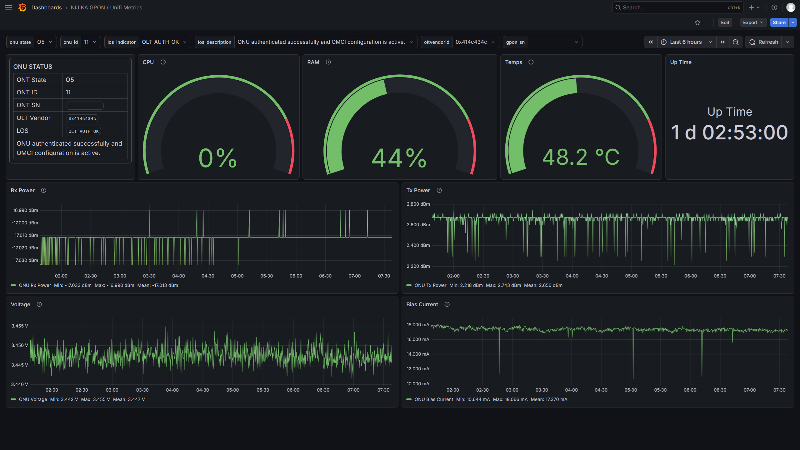This screenshot has height=450, width=800.
Task: Star this dashboard as favorite
Action: pyautogui.click(x=697, y=22)
